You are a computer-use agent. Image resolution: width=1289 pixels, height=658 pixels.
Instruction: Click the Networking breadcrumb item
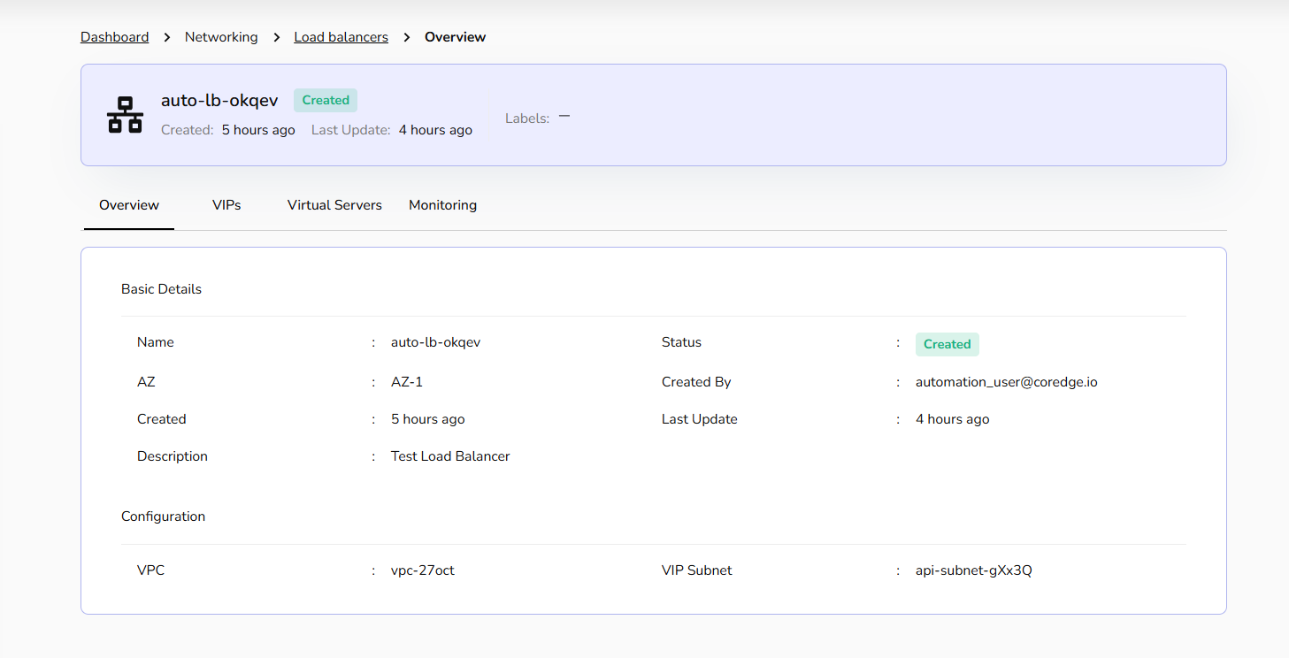pos(221,37)
